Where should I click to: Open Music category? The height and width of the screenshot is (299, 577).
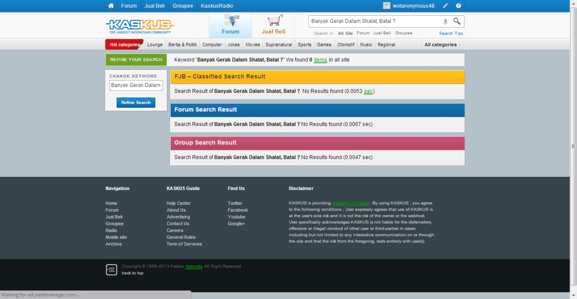tap(366, 45)
